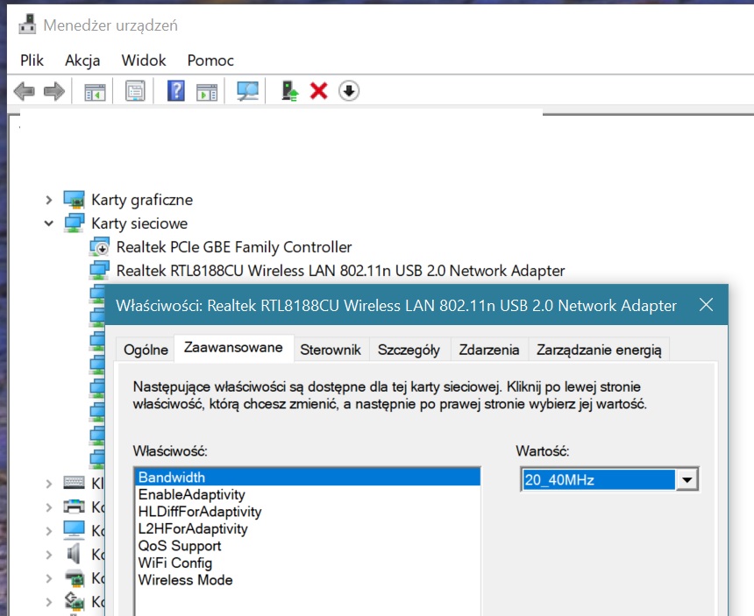Open the Properties sheet toolbar icon
Viewport: 754px width, 616px height.
pos(135,91)
